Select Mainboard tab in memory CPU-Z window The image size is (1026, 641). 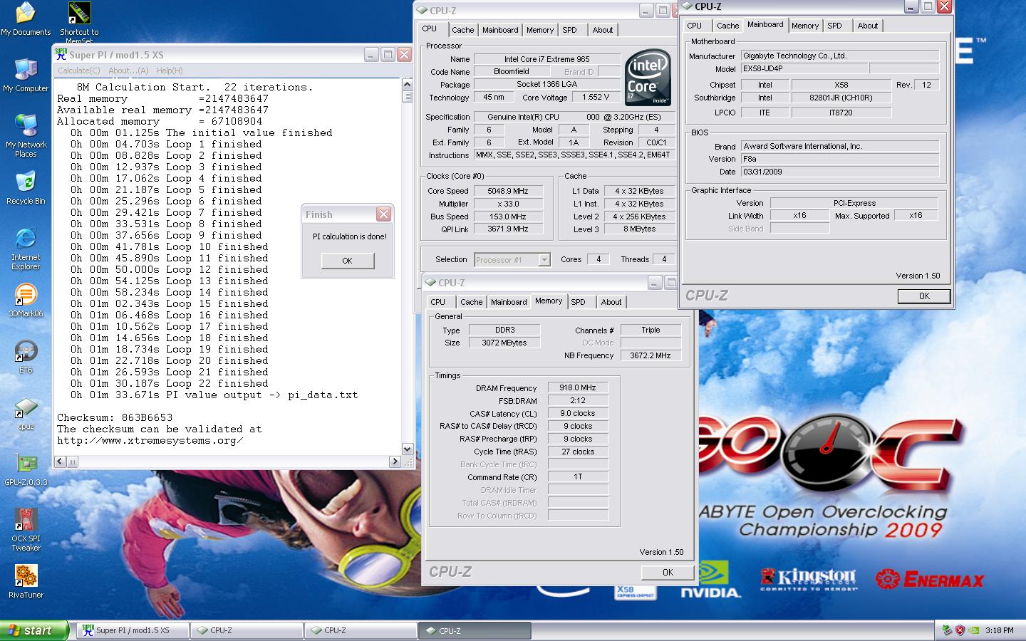509,302
